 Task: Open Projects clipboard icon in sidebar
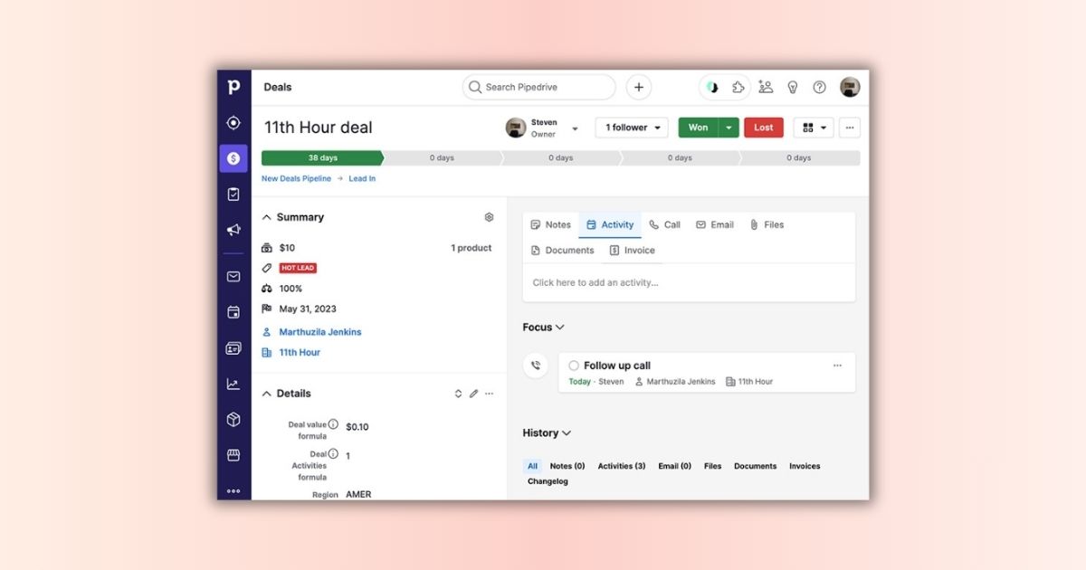pos(233,195)
